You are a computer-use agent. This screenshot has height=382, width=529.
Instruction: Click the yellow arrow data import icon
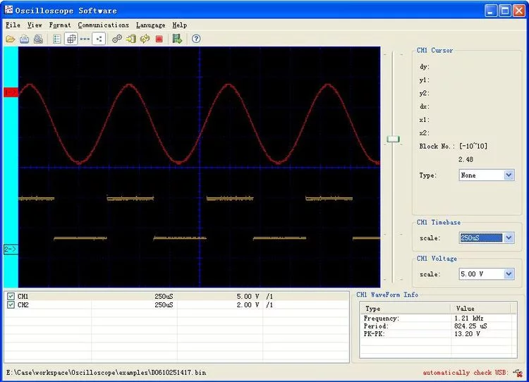(x=131, y=39)
